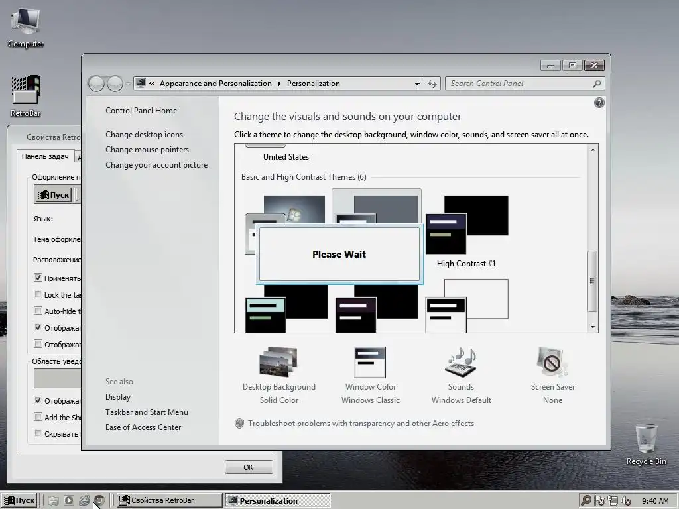The width and height of the screenshot is (679, 509).
Task: Click the theme list scroll down arrow
Action: [x=593, y=327]
